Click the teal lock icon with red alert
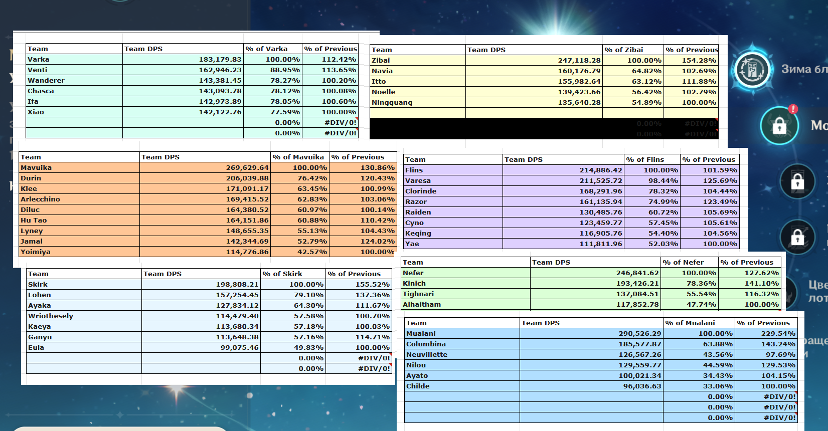The width and height of the screenshot is (828, 431). 779,125
